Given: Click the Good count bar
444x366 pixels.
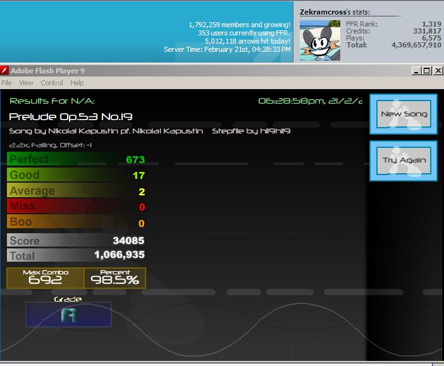Looking at the screenshot, I should 76,175.
